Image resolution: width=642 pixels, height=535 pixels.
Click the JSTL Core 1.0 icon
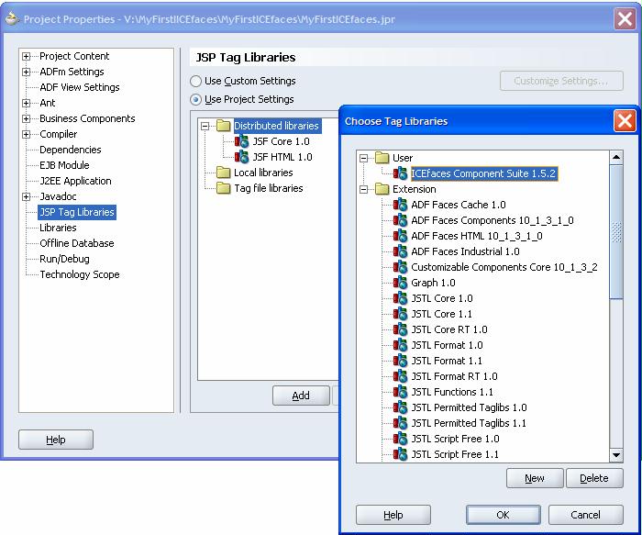[x=400, y=298]
